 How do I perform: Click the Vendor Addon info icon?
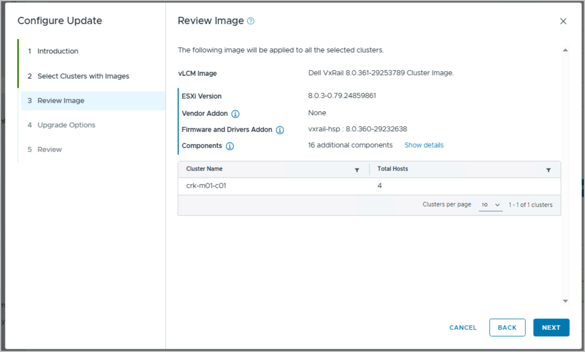point(235,114)
